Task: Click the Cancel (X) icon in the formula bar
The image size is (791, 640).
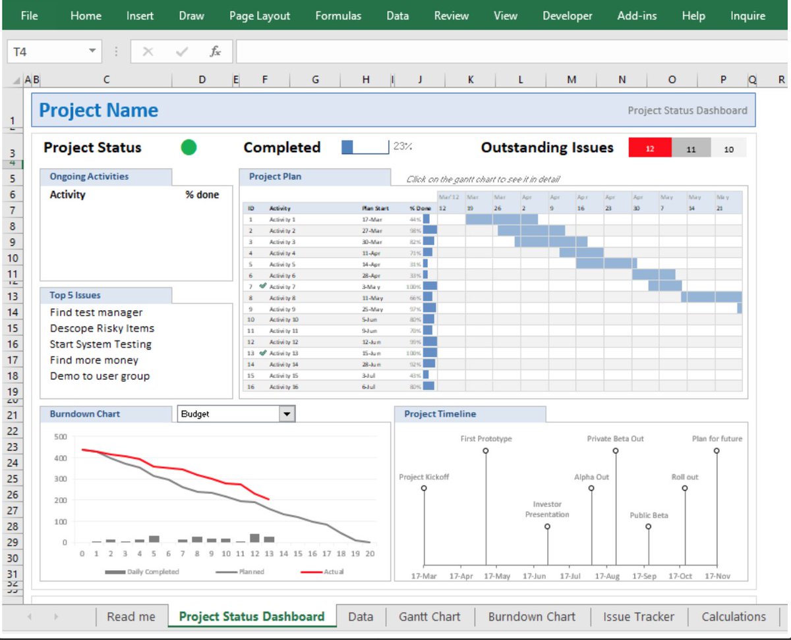Action: coord(148,51)
